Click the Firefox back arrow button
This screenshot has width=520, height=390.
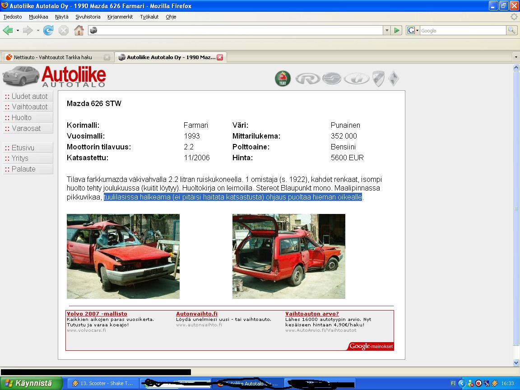[x=8, y=30]
